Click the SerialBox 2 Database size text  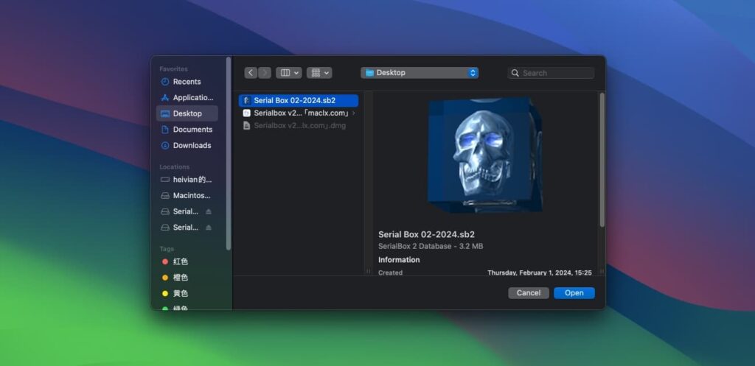pyautogui.click(x=431, y=246)
